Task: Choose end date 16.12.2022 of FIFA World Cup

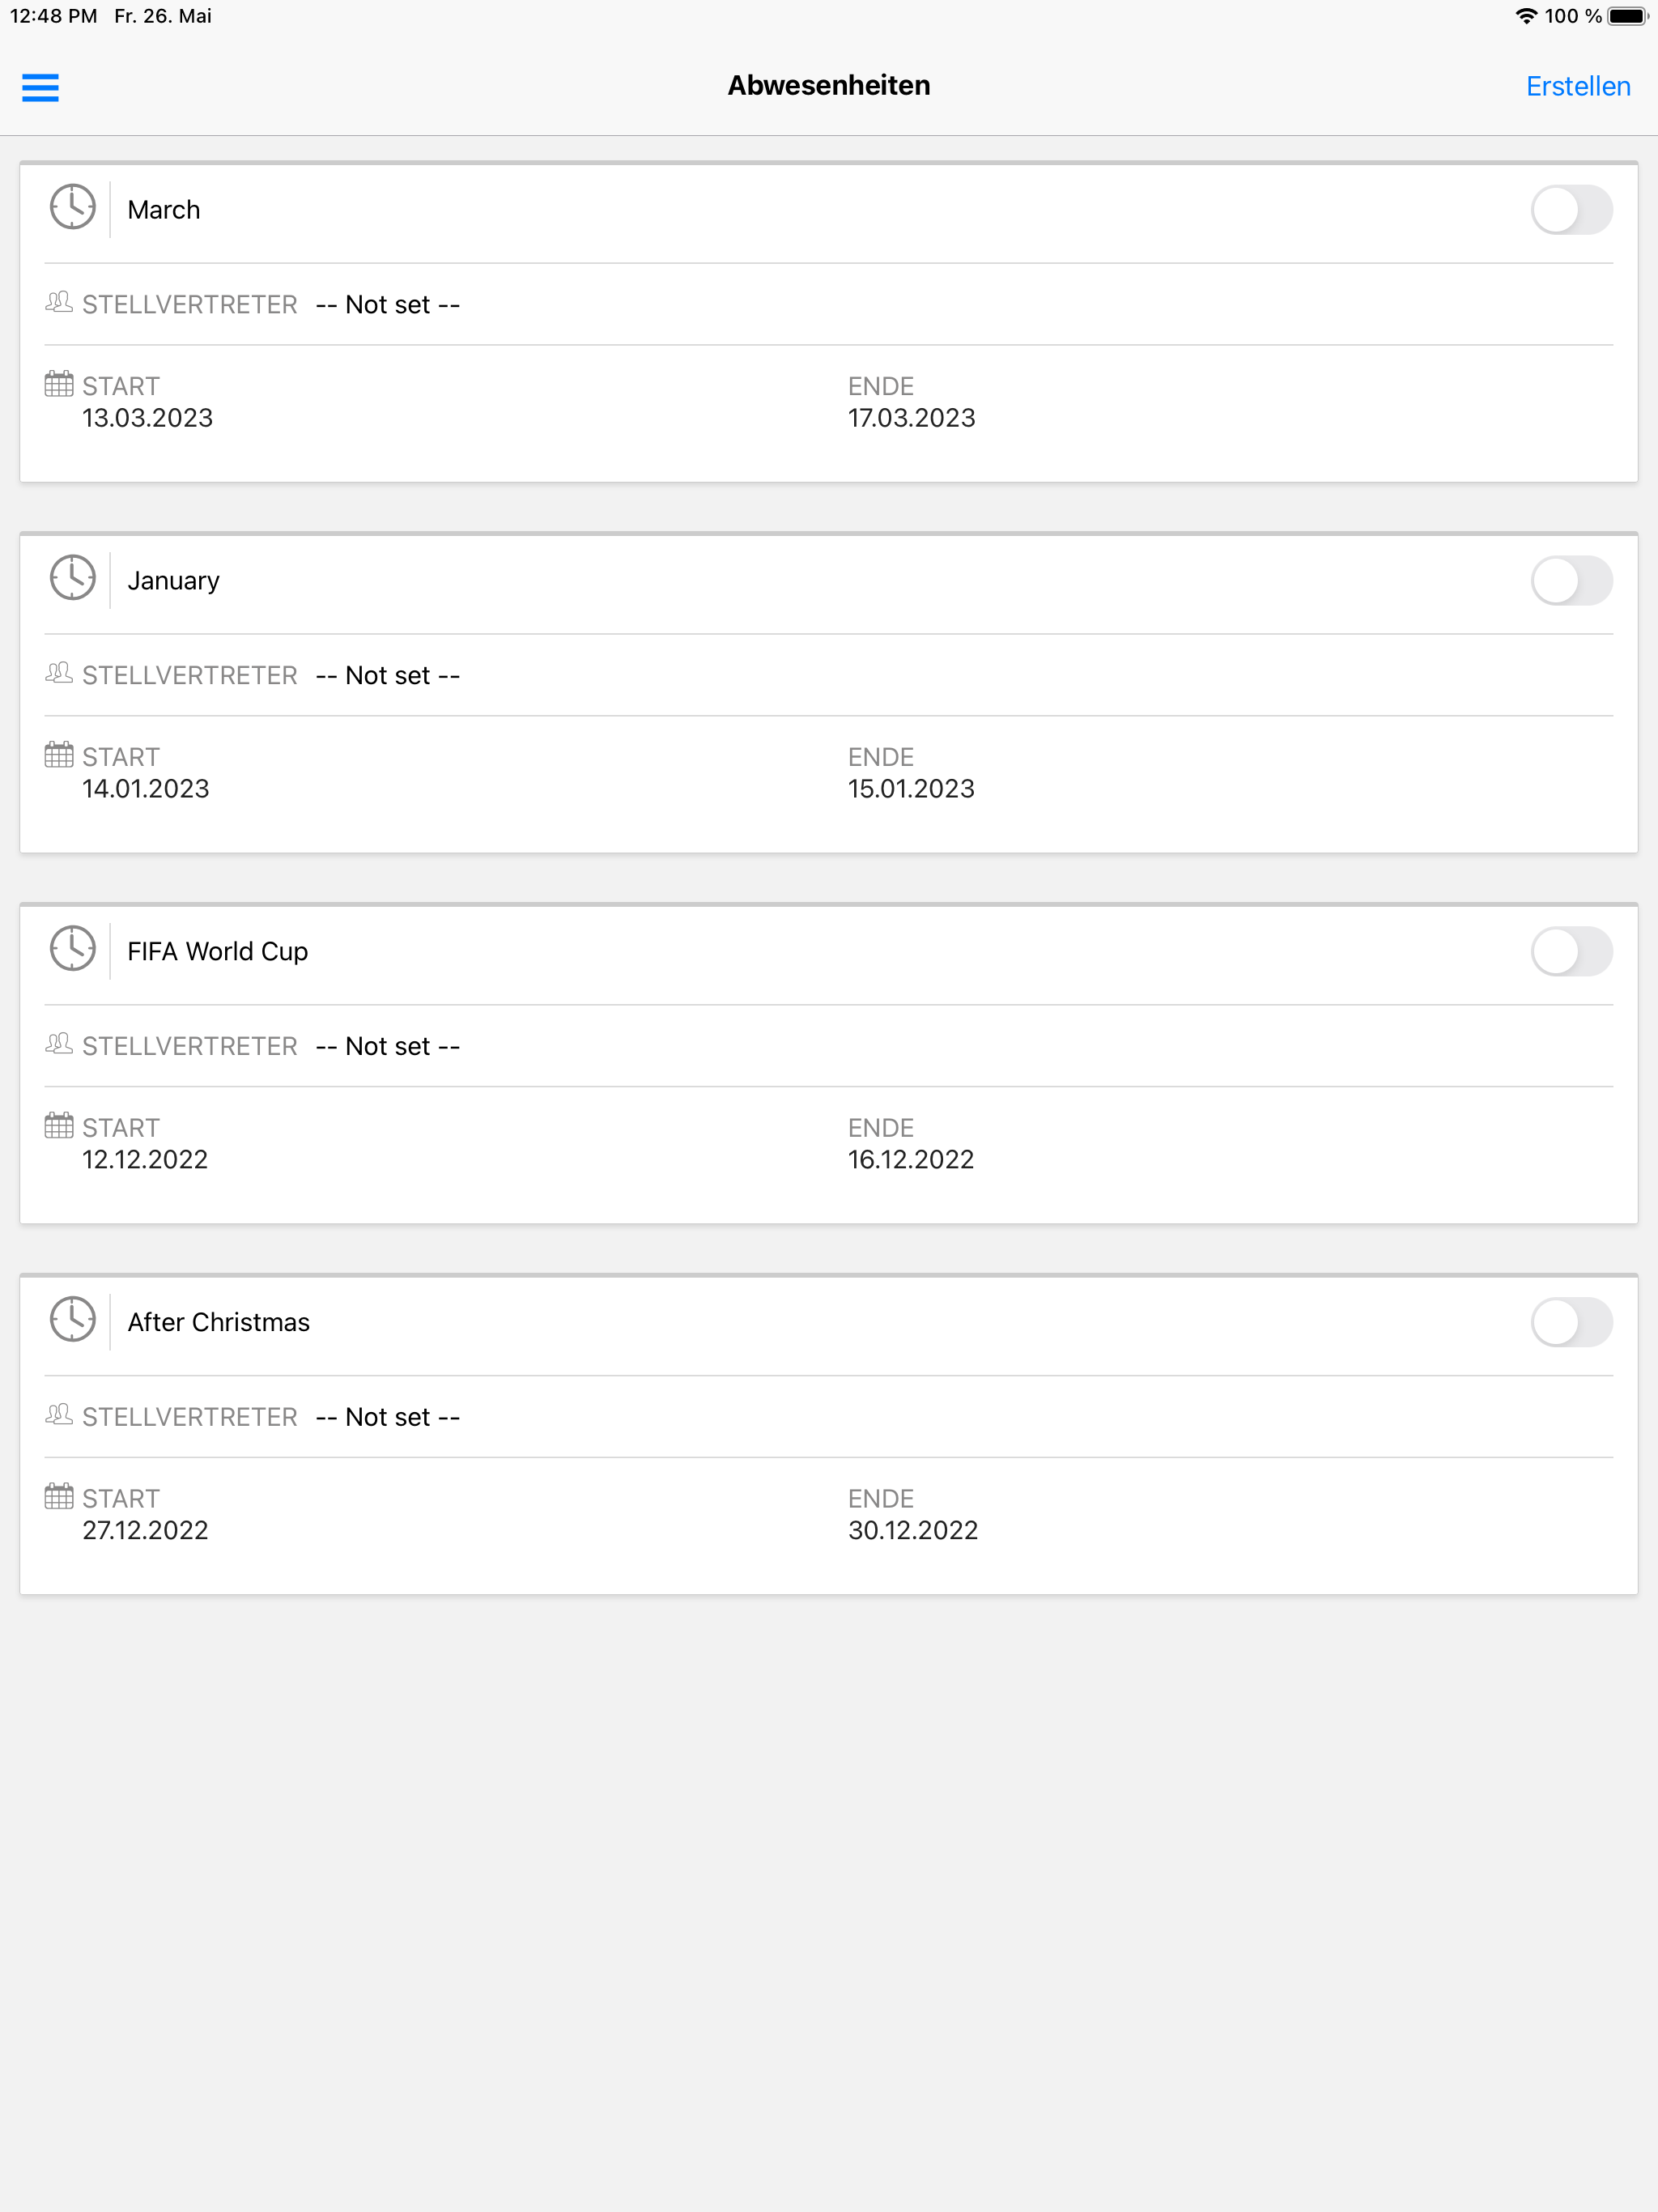Action: [x=911, y=1160]
